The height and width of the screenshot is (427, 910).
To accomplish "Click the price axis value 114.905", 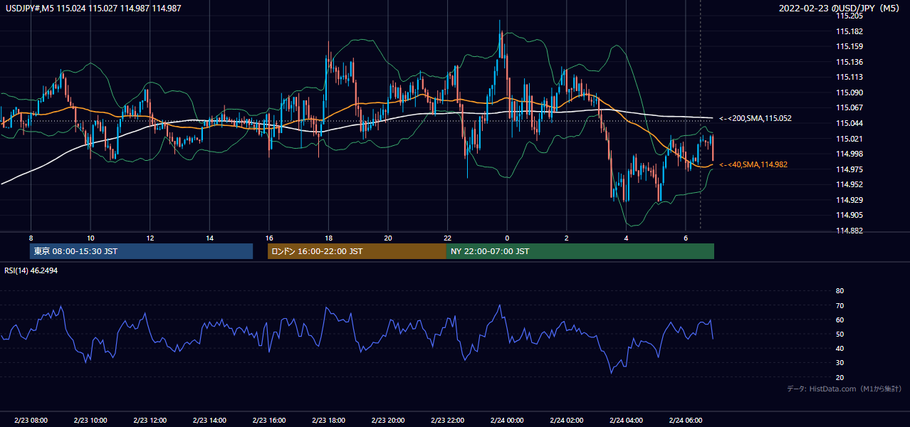I will (x=849, y=215).
